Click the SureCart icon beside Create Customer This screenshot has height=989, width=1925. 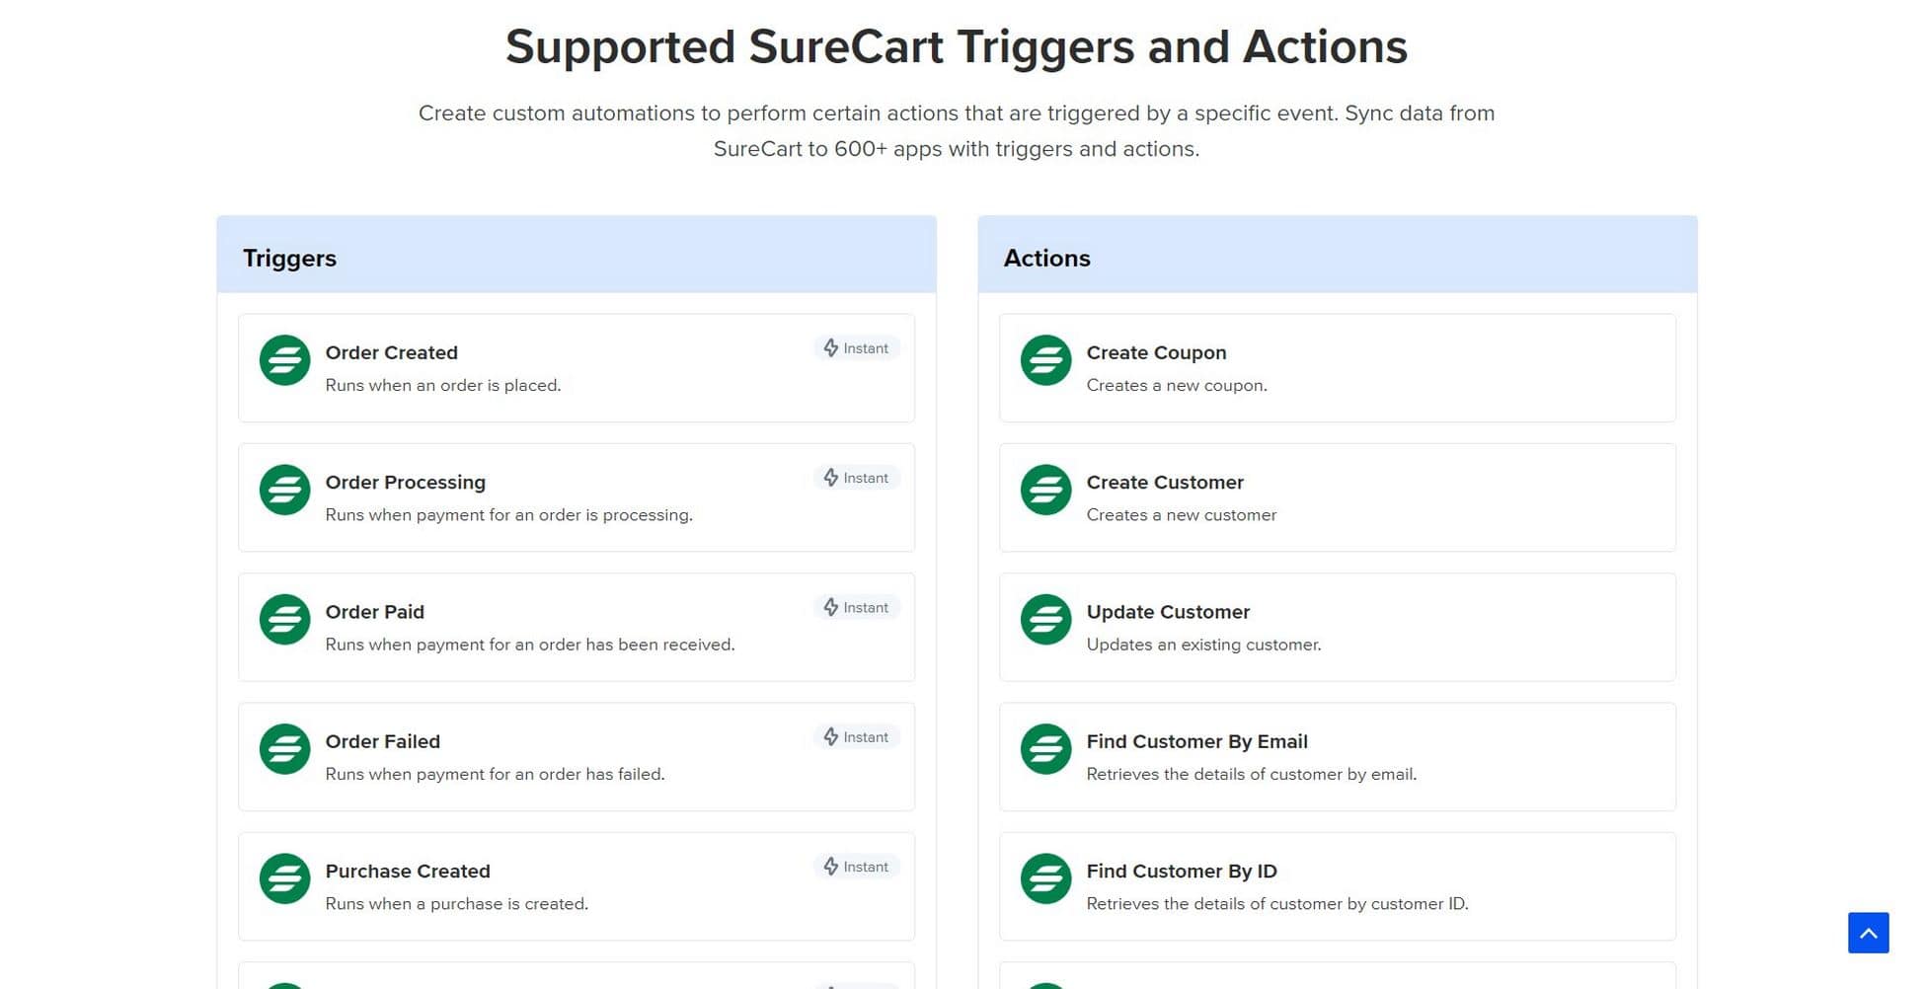1045,490
